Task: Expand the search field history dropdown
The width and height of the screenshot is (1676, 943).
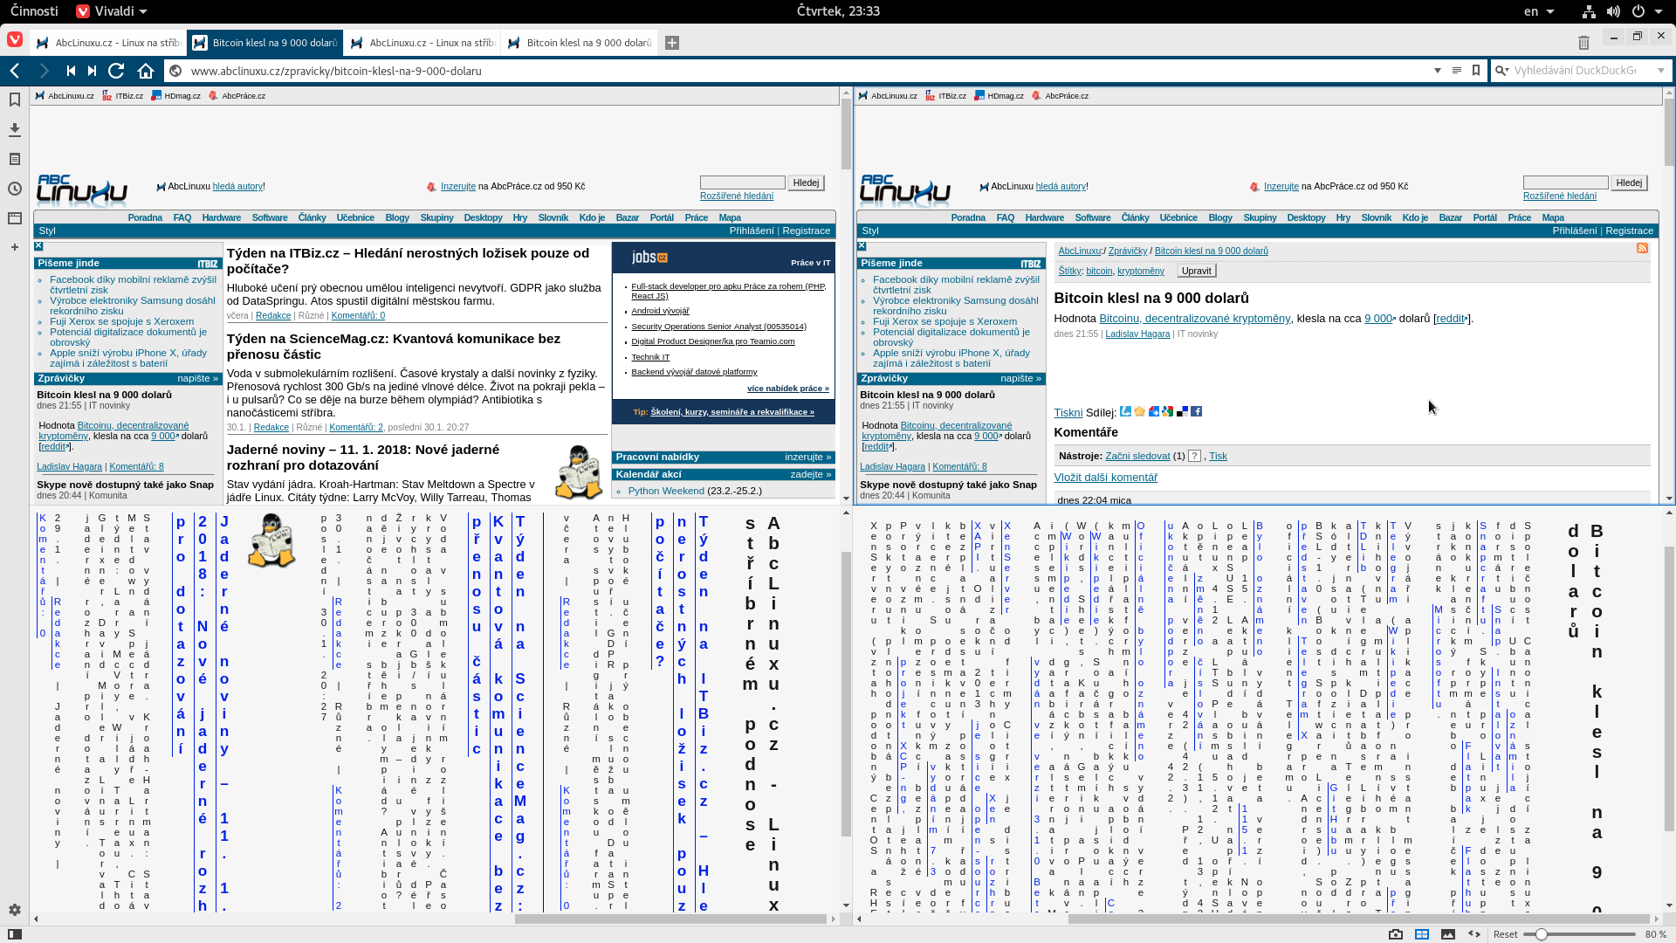Action: point(1660,71)
